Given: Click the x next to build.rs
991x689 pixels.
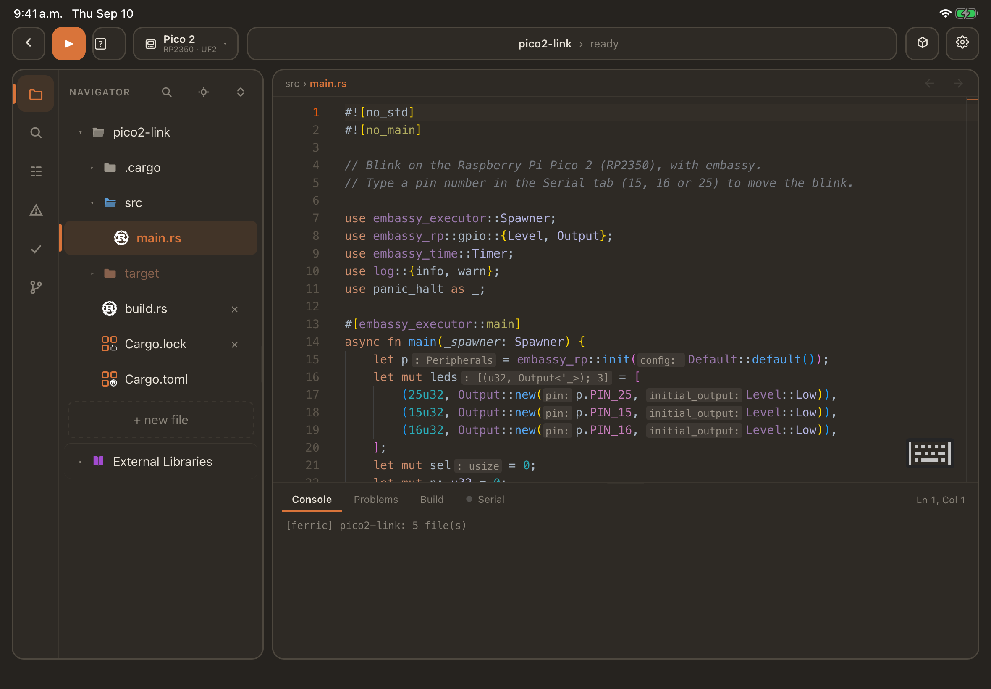Looking at the screenshot, I should (x=235, y=310).
